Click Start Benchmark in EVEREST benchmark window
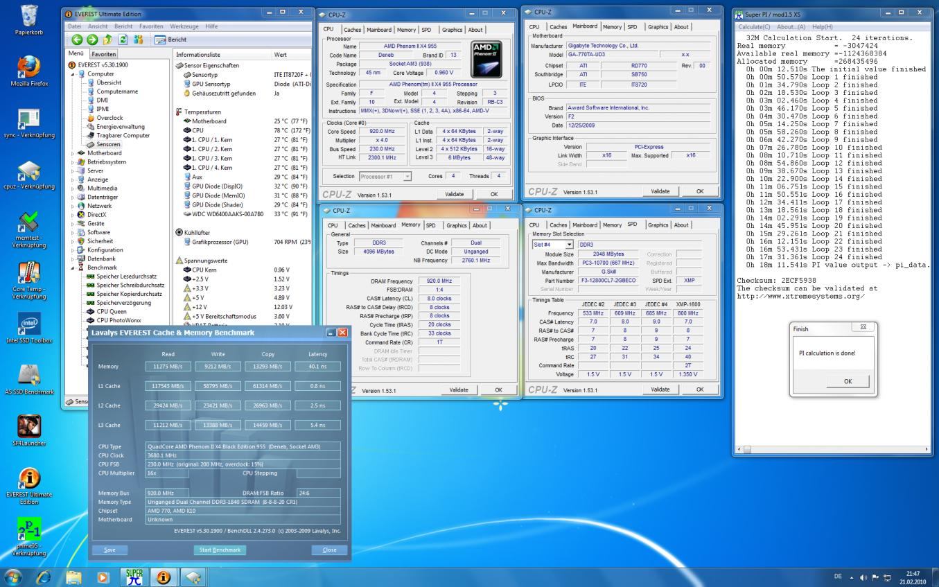Image resolution: width=939 pixels, height=587 pixels. point(220,550)
